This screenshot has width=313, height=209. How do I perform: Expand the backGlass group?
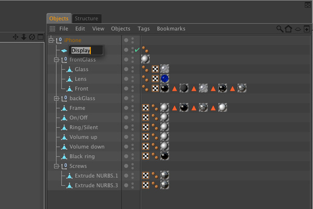[x=56, y=98]
